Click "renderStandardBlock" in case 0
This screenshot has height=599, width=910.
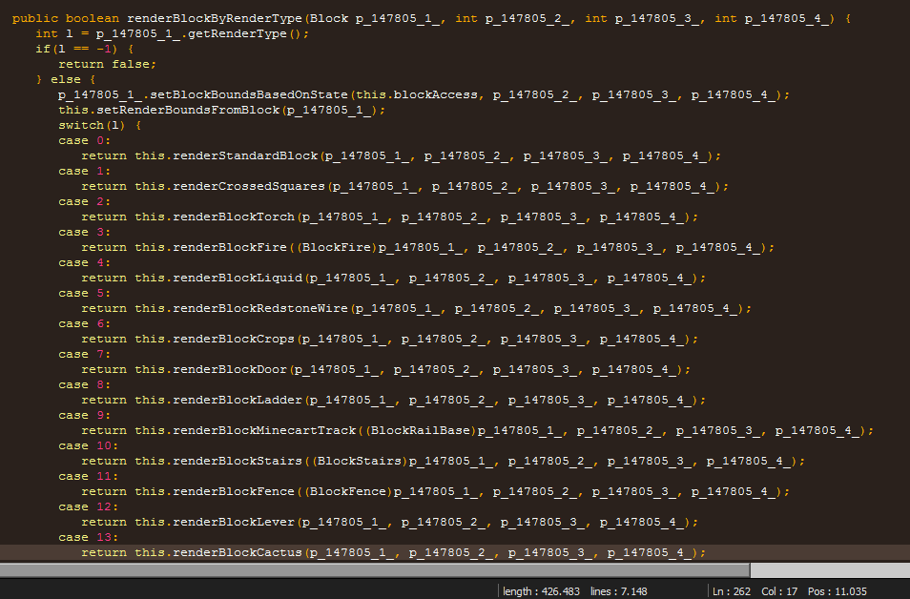[245, 156]
